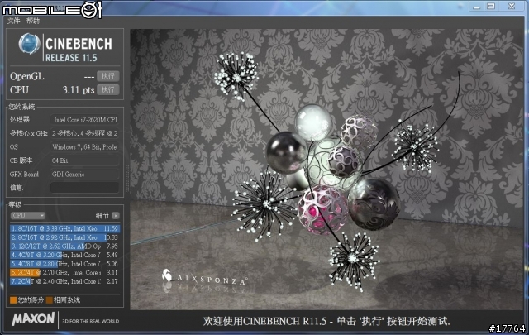Click the 多核心 x GHz value field

(x=84, y=133)
